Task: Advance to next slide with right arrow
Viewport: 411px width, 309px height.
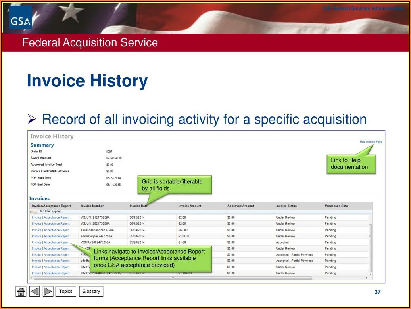Action: point(48,292)
